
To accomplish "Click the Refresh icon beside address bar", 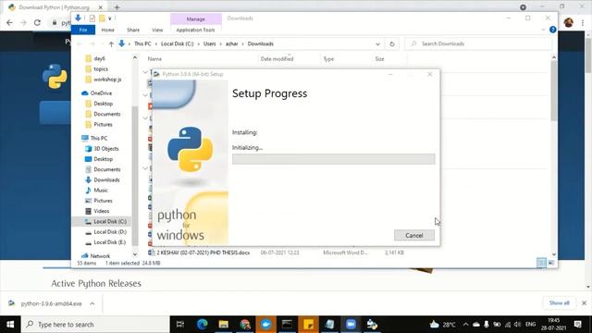I will click(392, 44).
